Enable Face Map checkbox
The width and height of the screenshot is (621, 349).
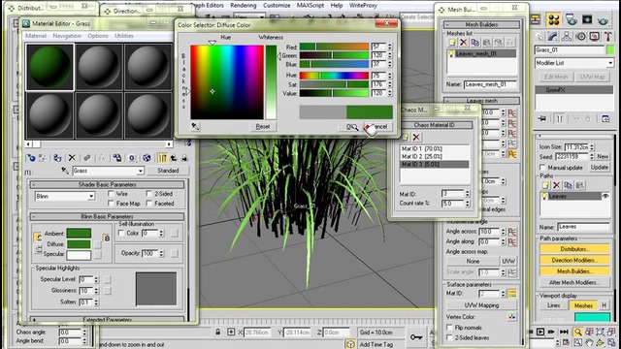(111, 204)
